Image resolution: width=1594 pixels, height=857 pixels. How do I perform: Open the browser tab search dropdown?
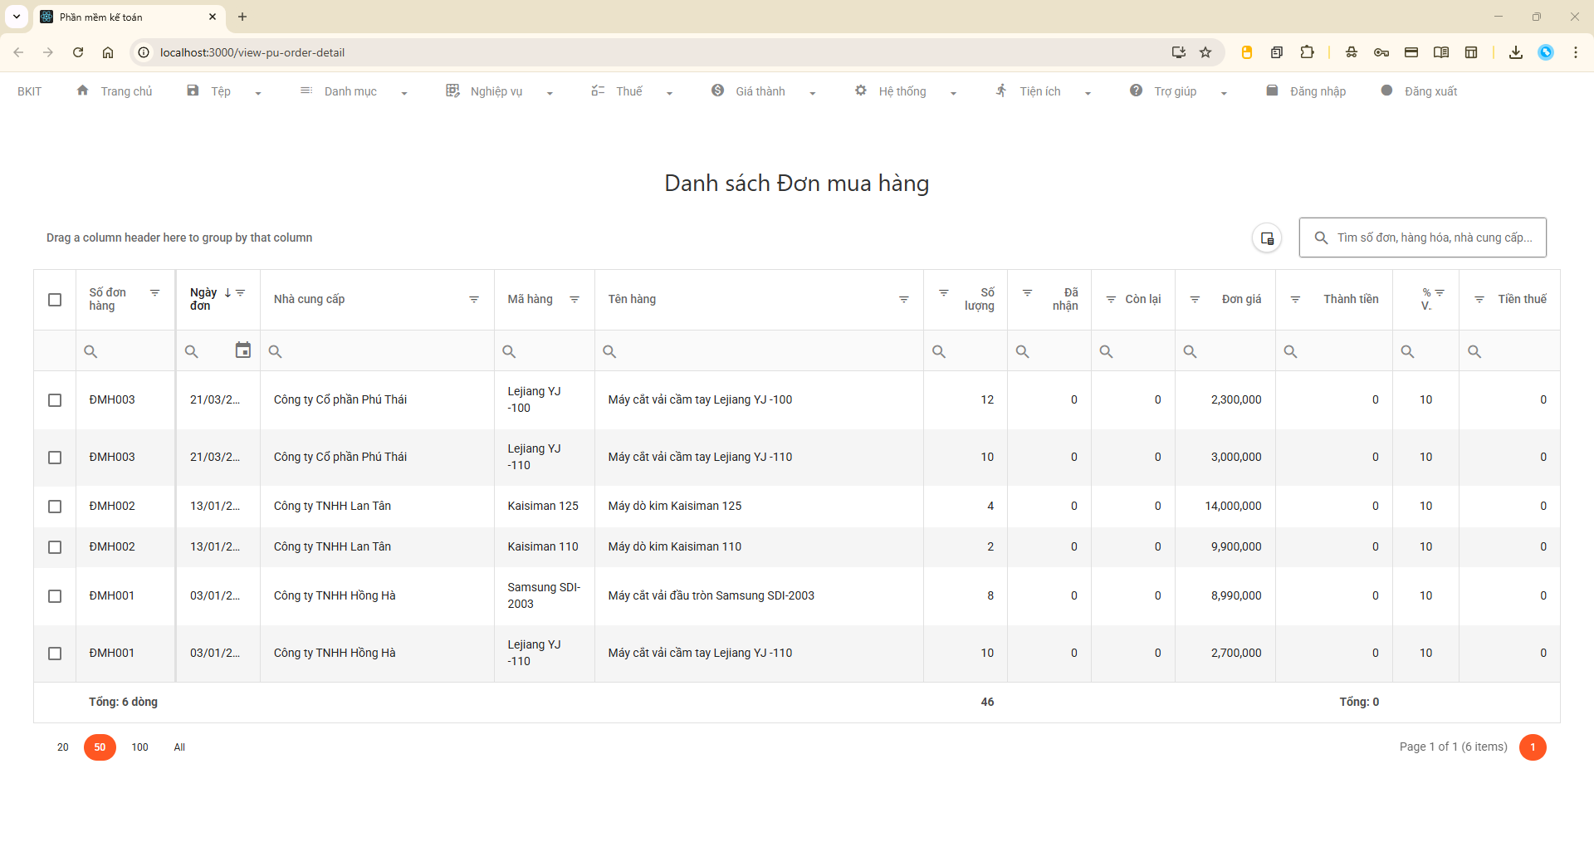17,17
